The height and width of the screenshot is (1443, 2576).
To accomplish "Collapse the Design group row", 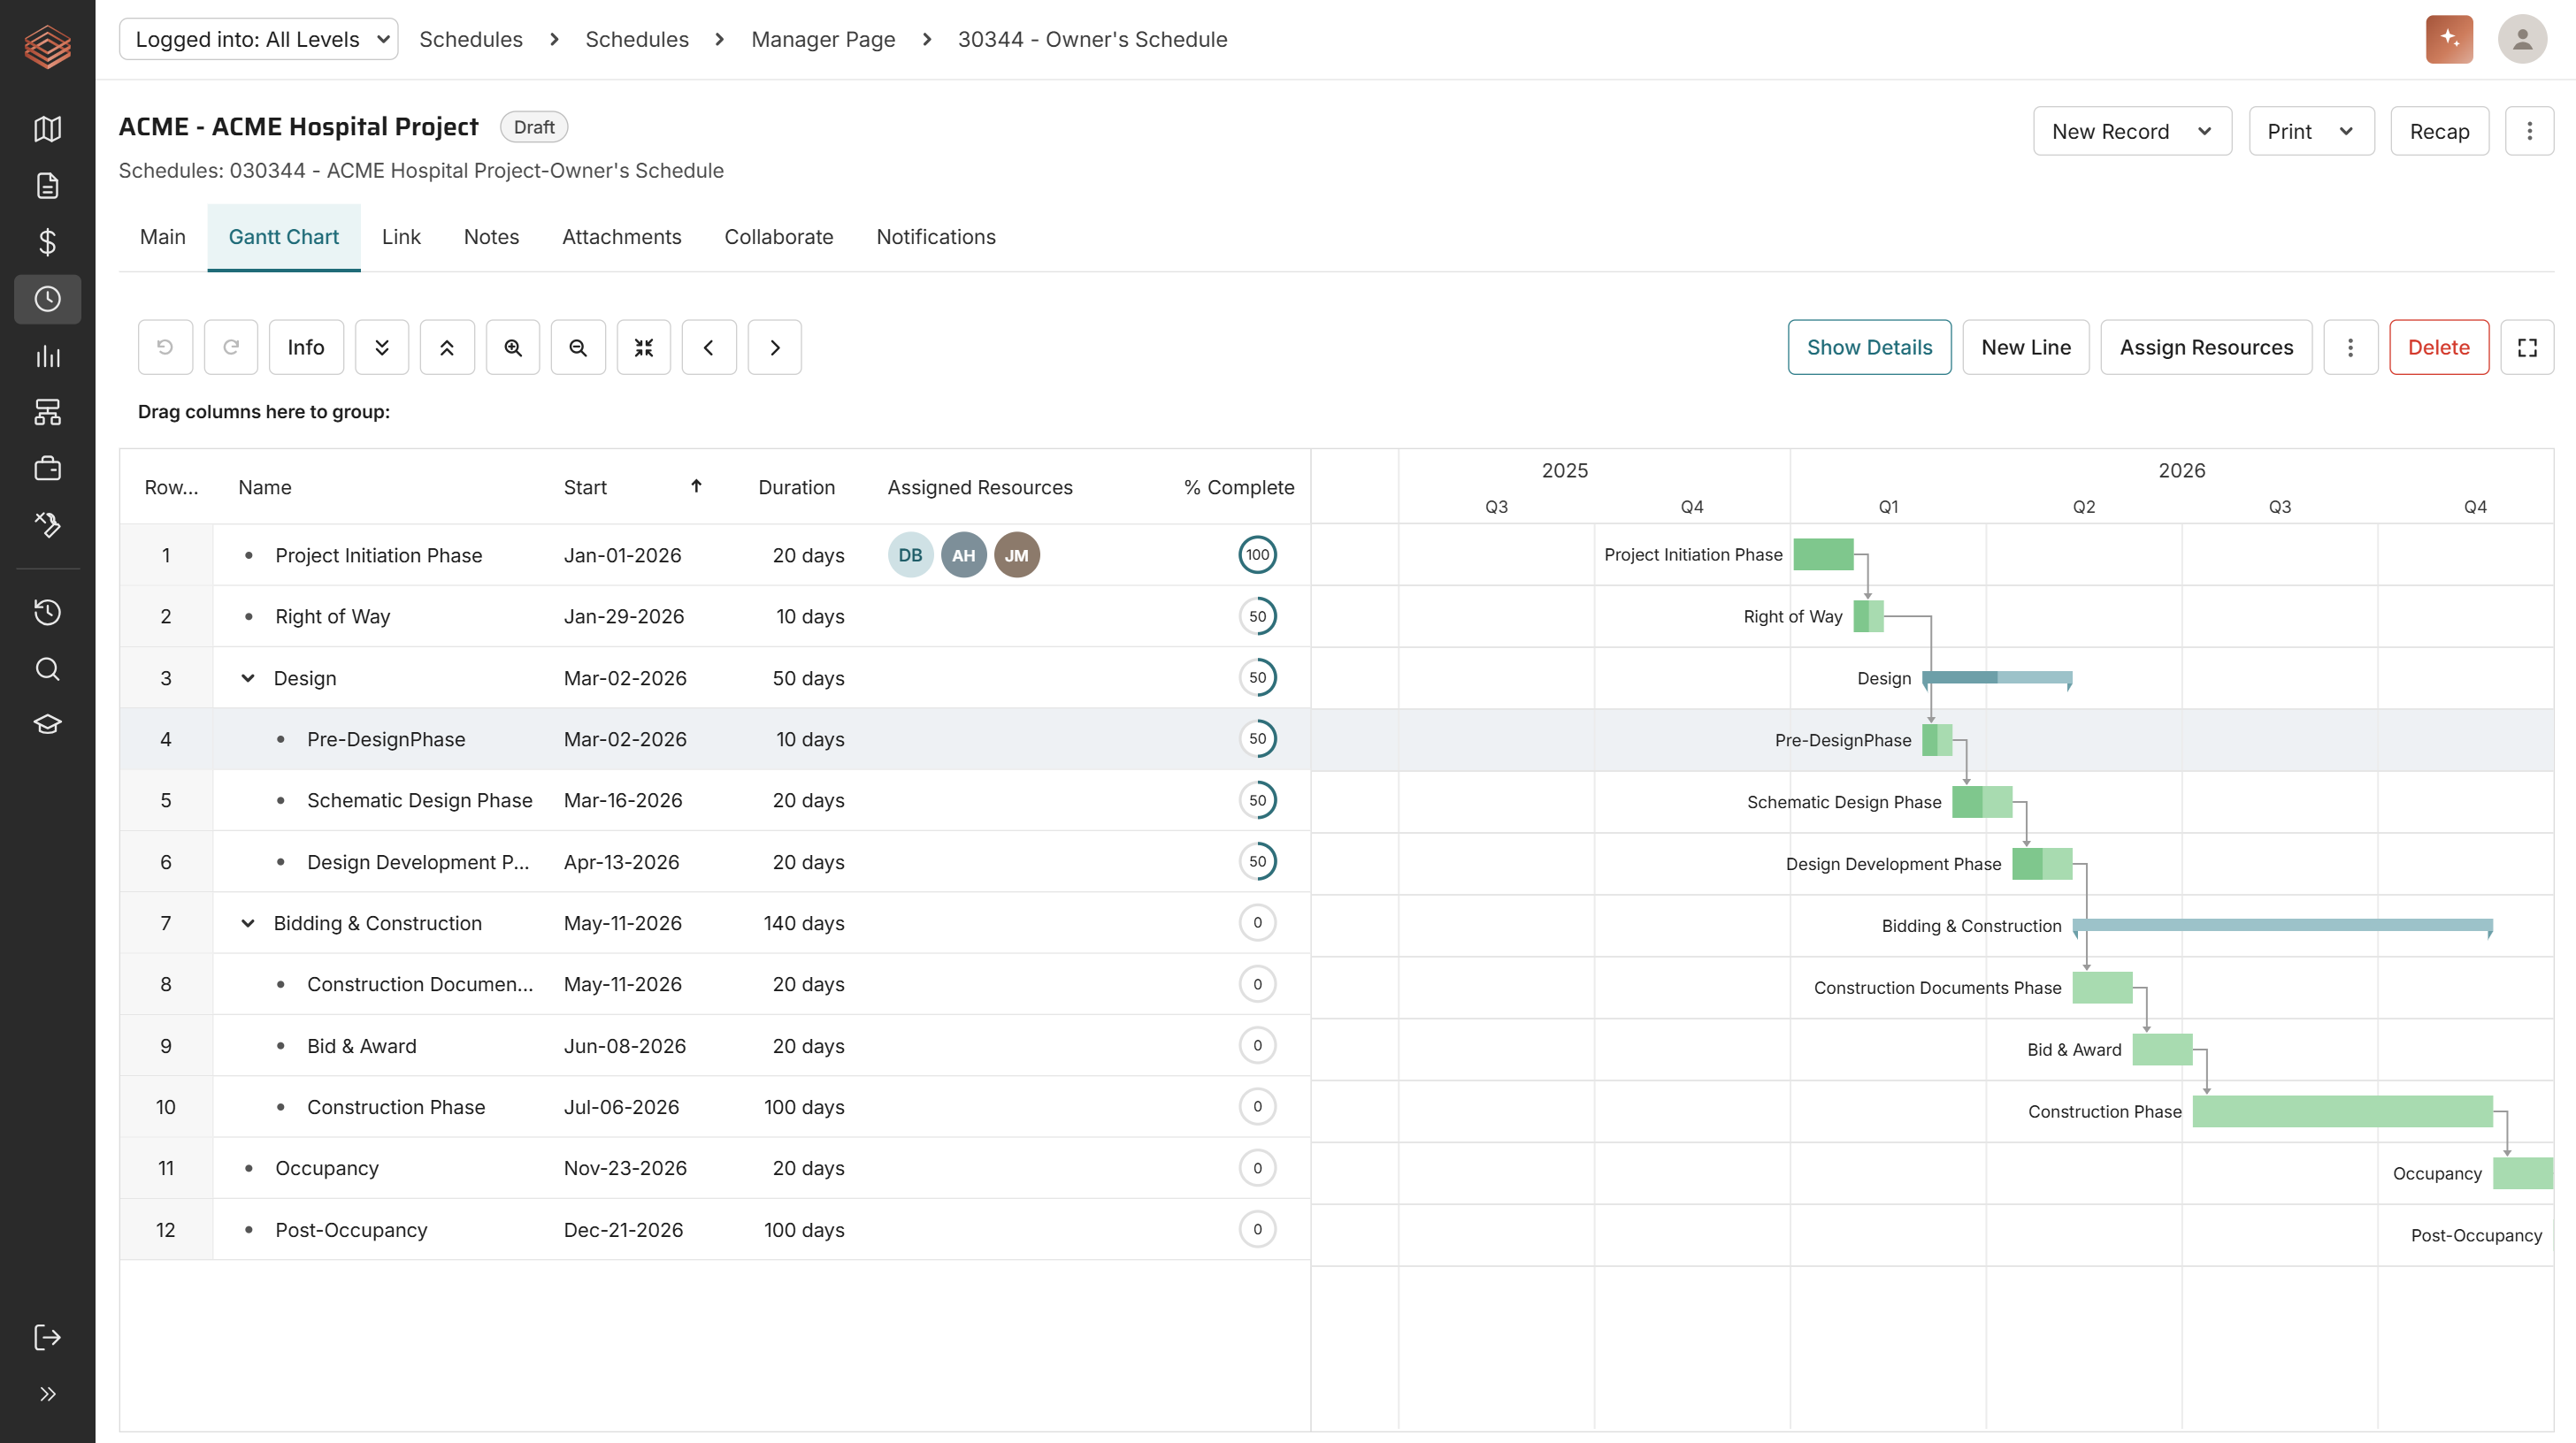I will 247,677.
